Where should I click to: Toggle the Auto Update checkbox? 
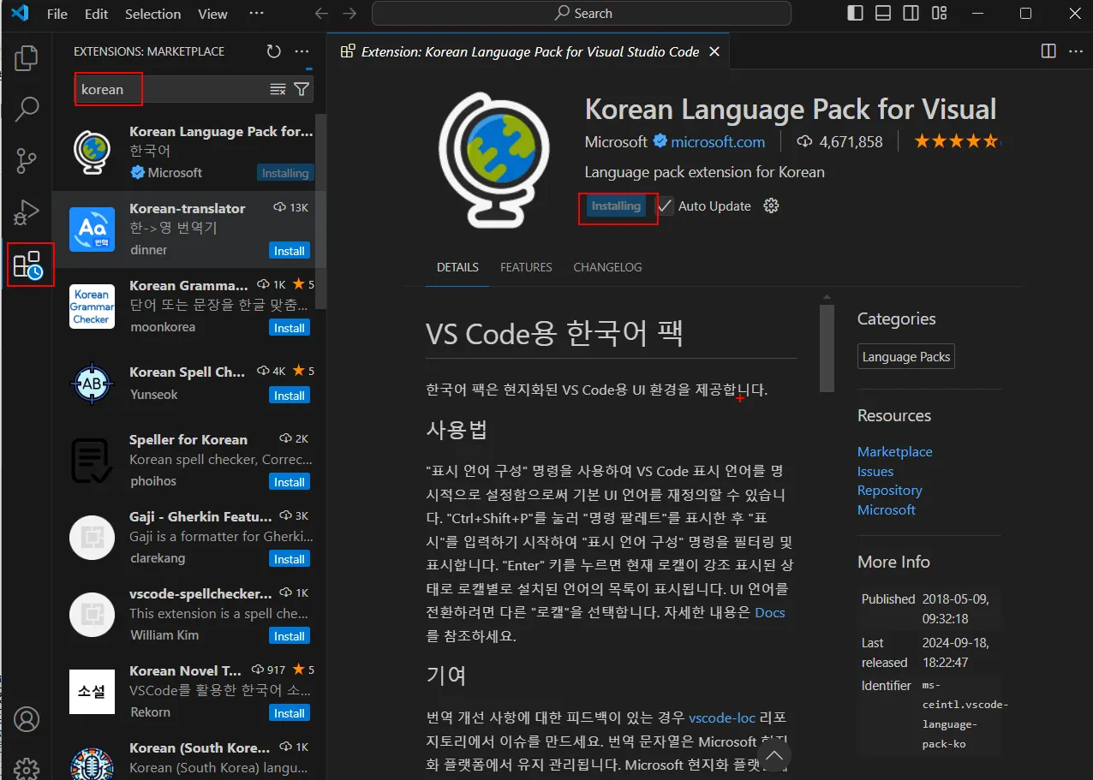666,206
